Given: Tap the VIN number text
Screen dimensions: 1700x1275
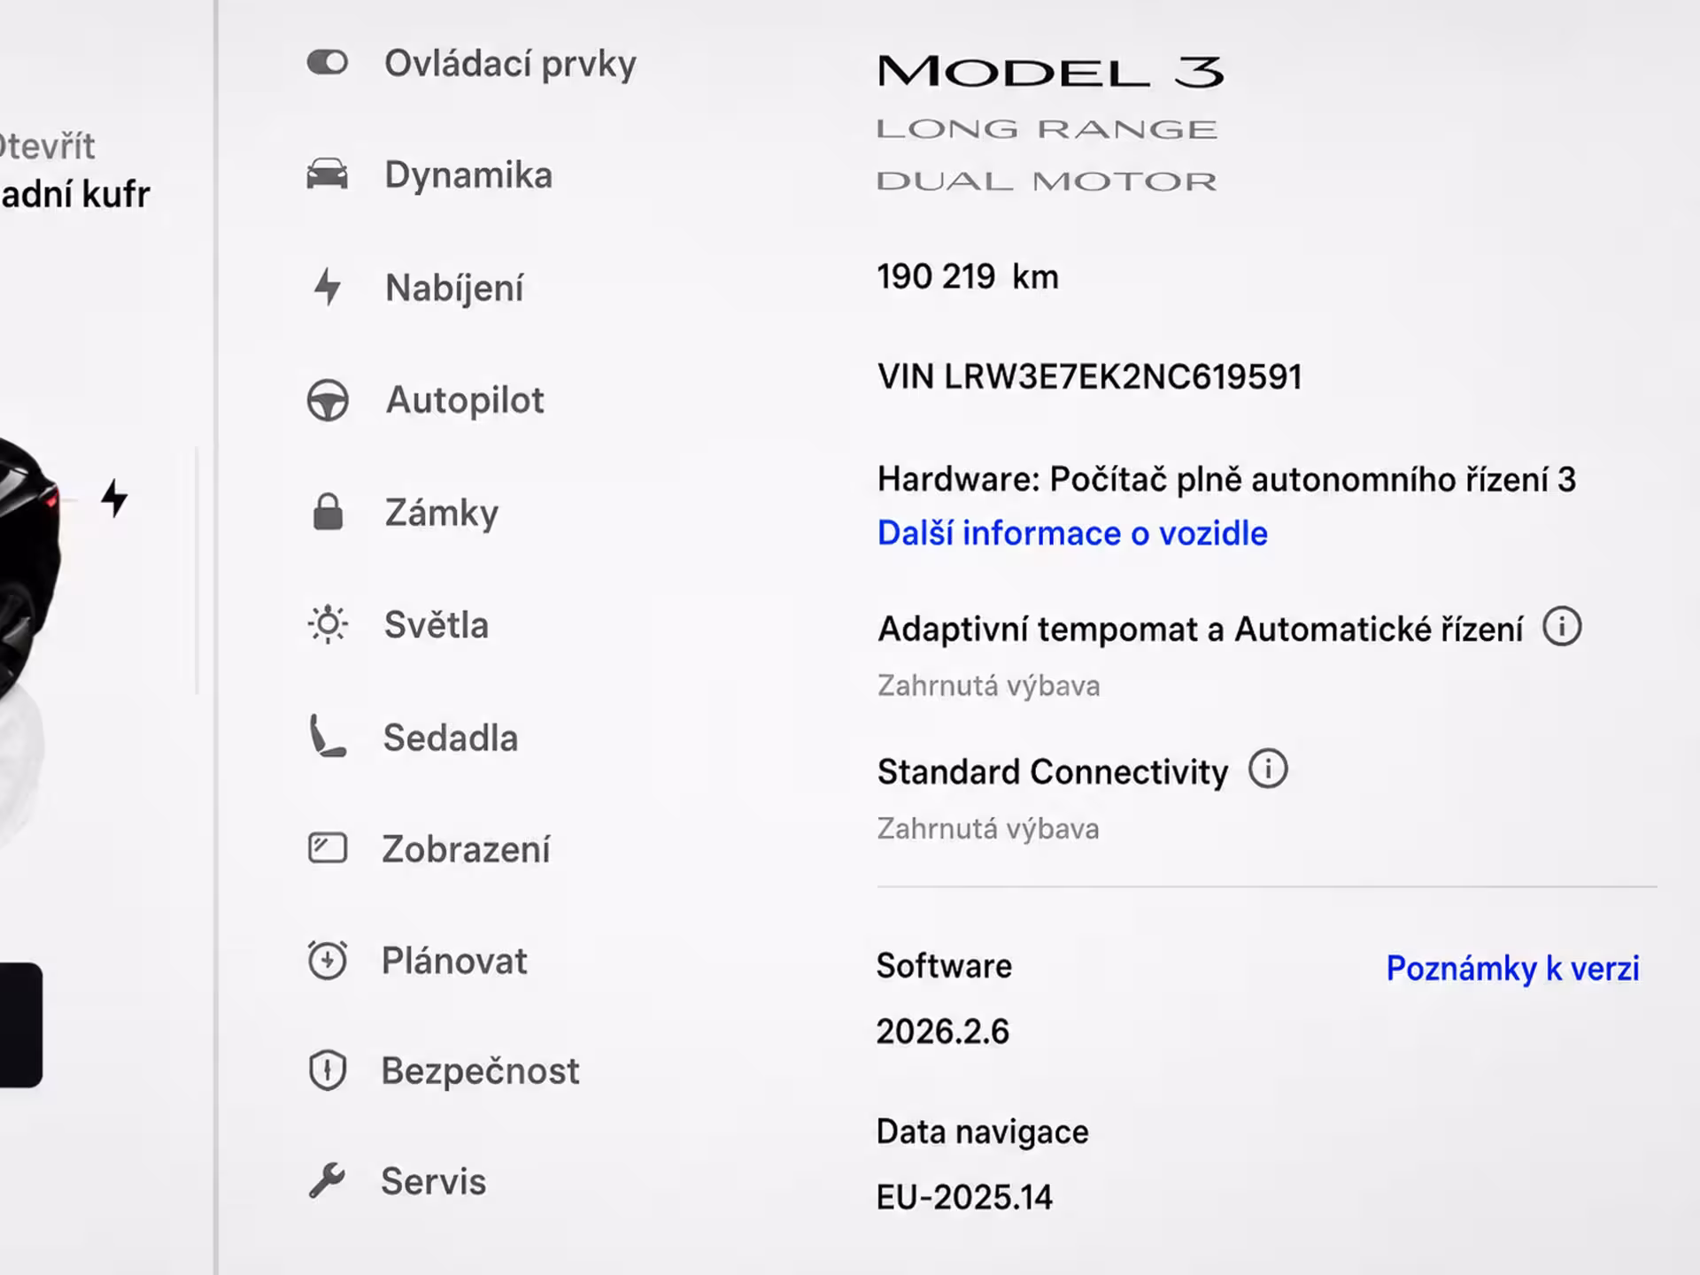Looking at the screenshot, I should (1090, 377).
